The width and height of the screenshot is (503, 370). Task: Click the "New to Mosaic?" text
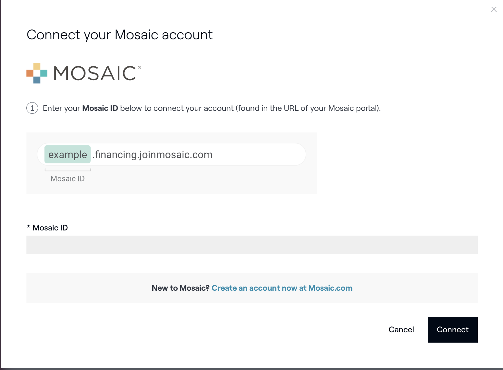(x=180, y=288)
